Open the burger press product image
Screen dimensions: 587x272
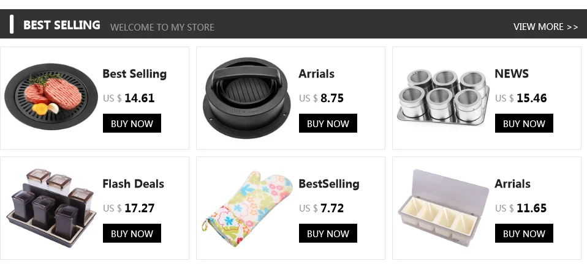(248, 98)
